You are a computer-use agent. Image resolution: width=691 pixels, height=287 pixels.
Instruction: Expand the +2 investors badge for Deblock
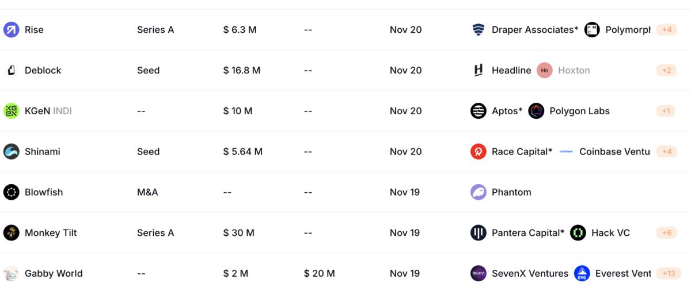click(666, 71)
